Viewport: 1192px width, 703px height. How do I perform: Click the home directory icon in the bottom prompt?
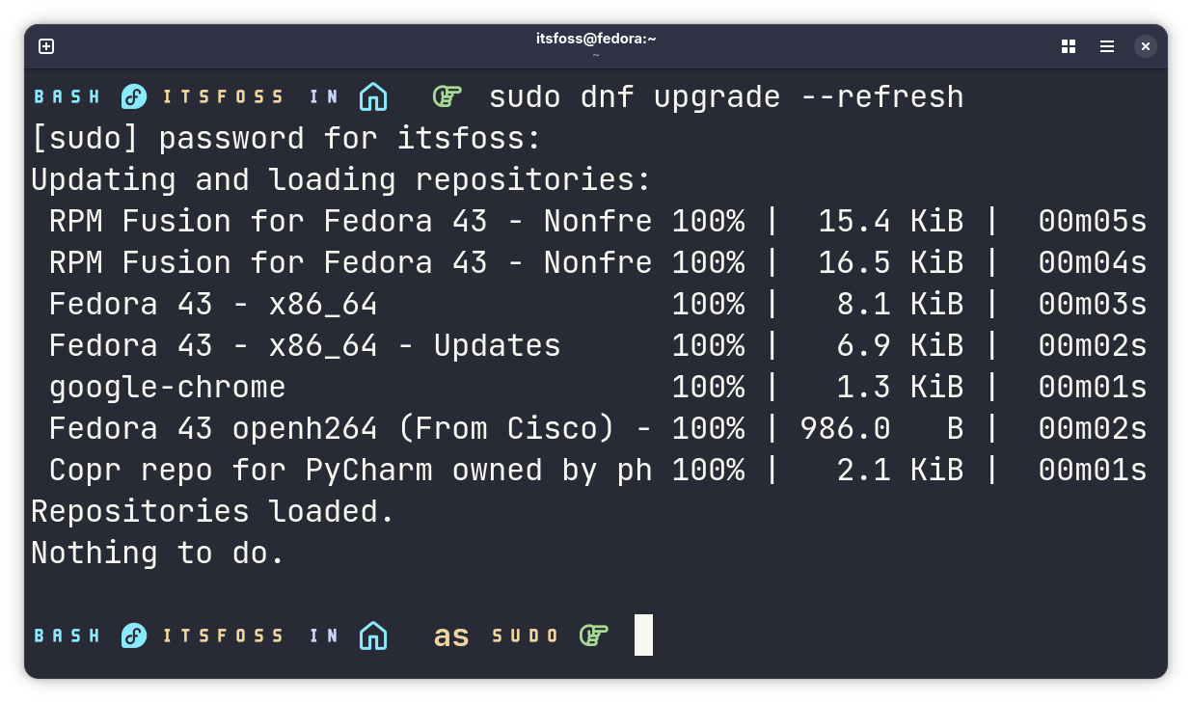[x=373, y=635]
